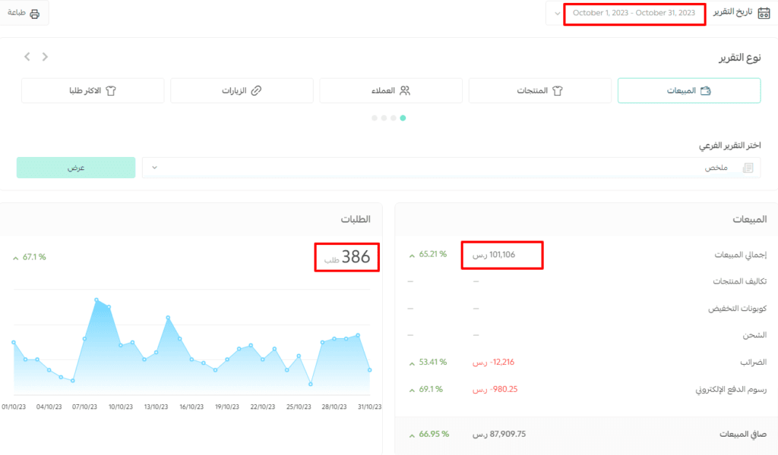Click the wallet icon on المبيعات tab
The height and width of the screenshot is (455, 778).
tap(705, 90)
